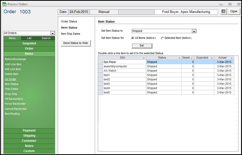Click Fill Backorders in the sidebar
The width and height of the screenshot is (242, 155).
(x=14, y=99)
